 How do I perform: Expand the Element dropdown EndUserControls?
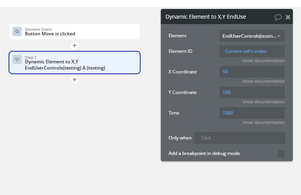click(252, 36)
